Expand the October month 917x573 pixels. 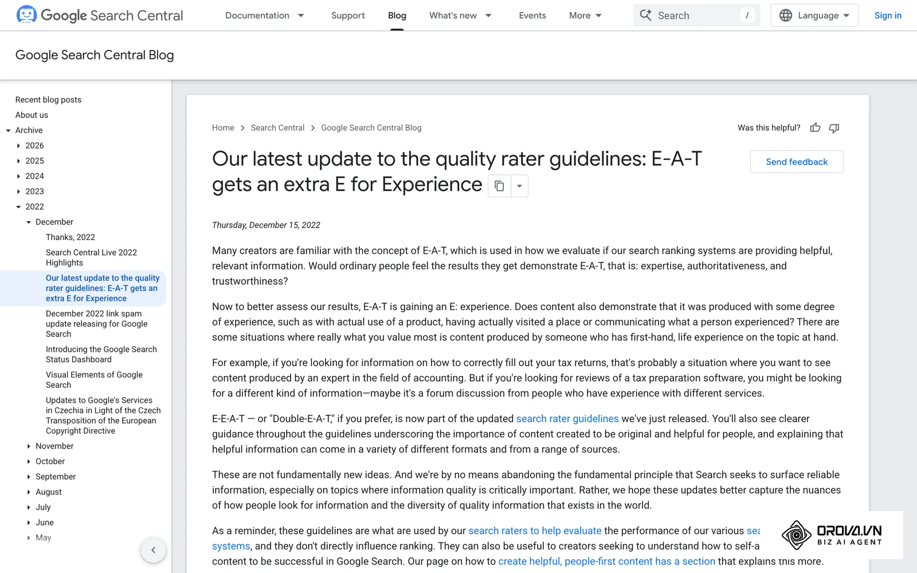pos(29,461)
